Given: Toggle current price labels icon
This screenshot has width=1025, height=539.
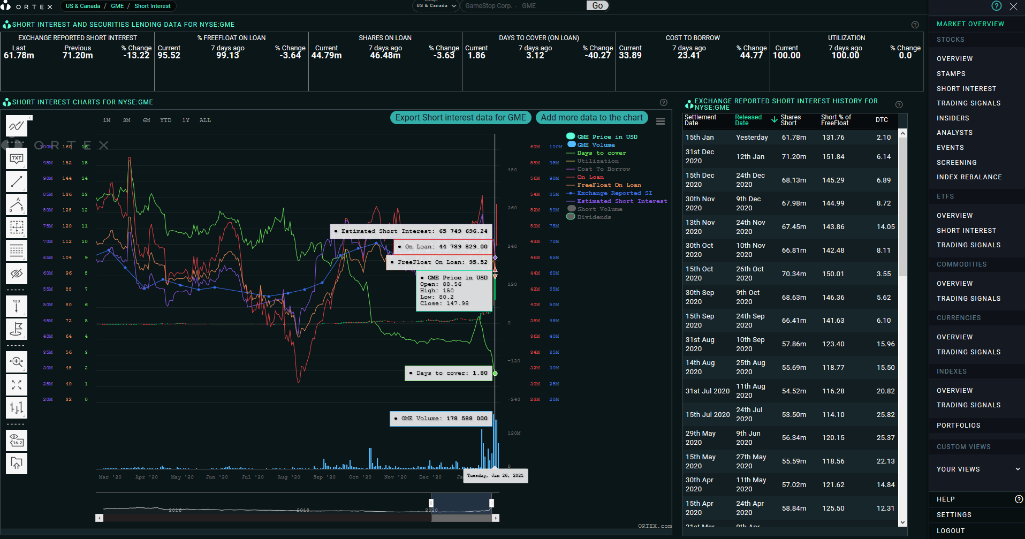Looking at the screenshot, I should click(17, 441).
